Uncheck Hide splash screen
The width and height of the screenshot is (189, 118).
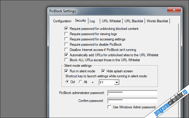pyautogui.click(x=103, y=71)
